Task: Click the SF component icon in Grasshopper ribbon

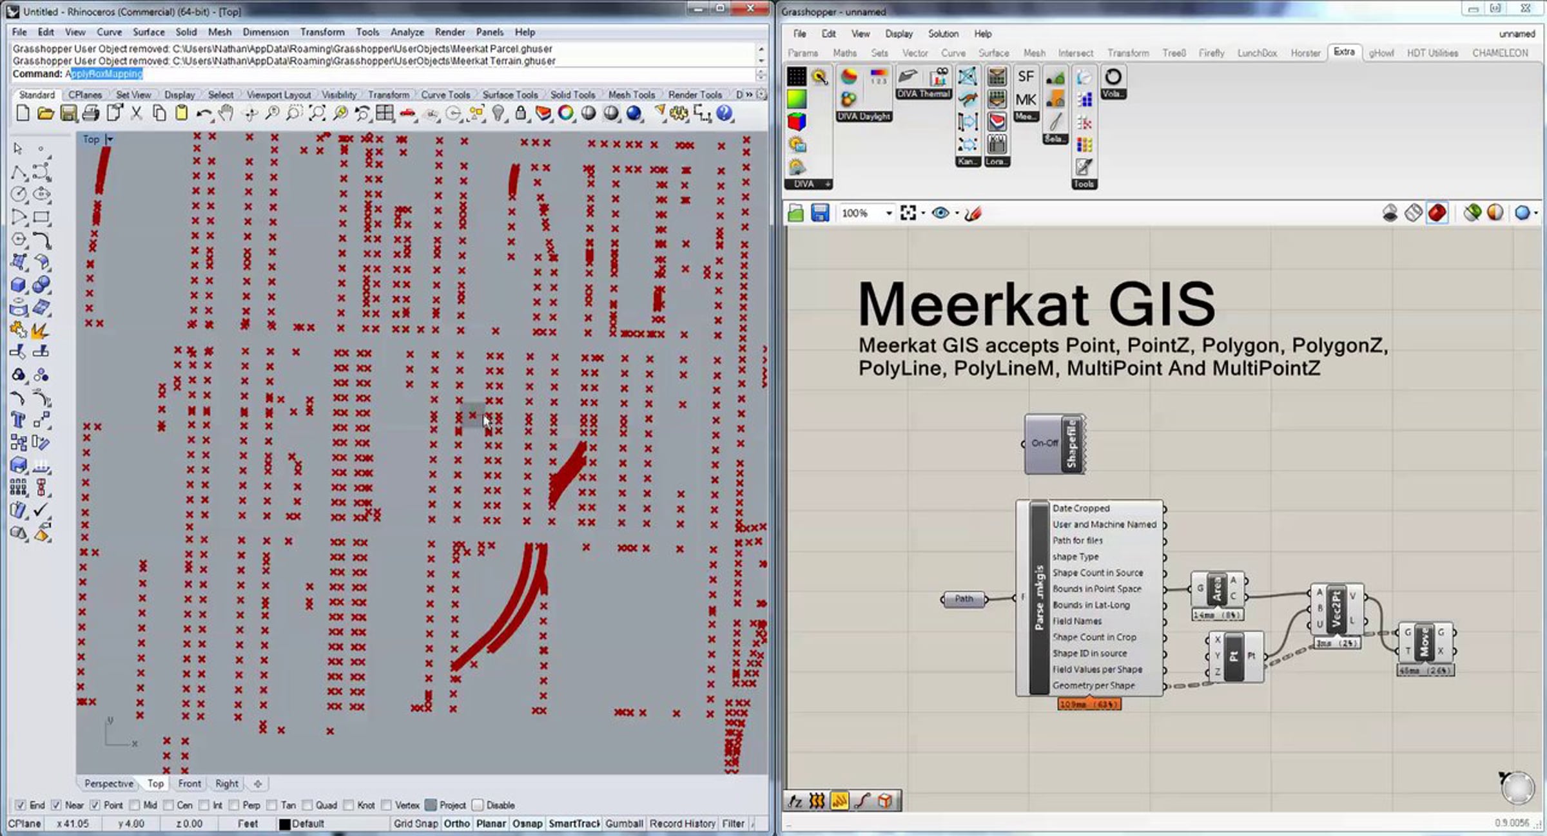Action: [x=1026, y=77]
